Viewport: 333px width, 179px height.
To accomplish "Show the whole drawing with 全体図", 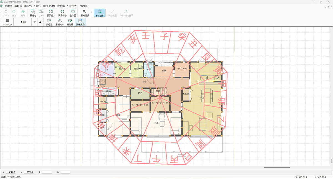I will click(73, 13).
